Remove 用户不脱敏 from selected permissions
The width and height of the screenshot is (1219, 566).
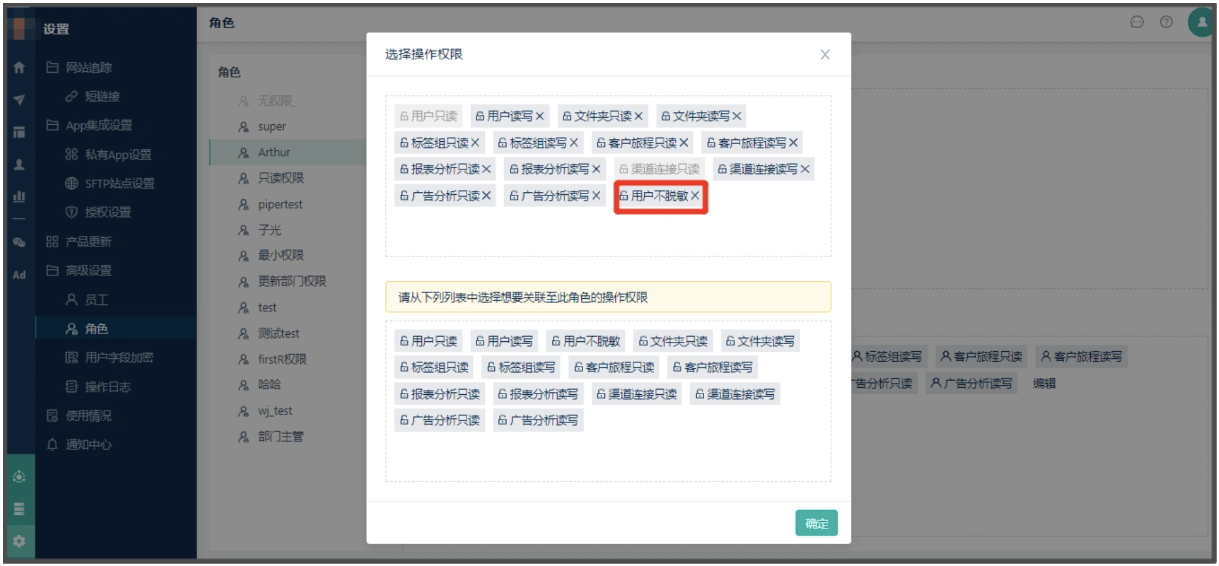click(x=695, y=196)
